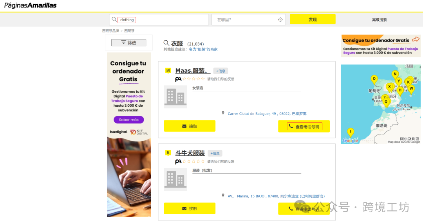Click the B marker badge beside 斗牛犬服装
Image resolution: width=423 pixels, height=224 pixels.
[168, 153]
